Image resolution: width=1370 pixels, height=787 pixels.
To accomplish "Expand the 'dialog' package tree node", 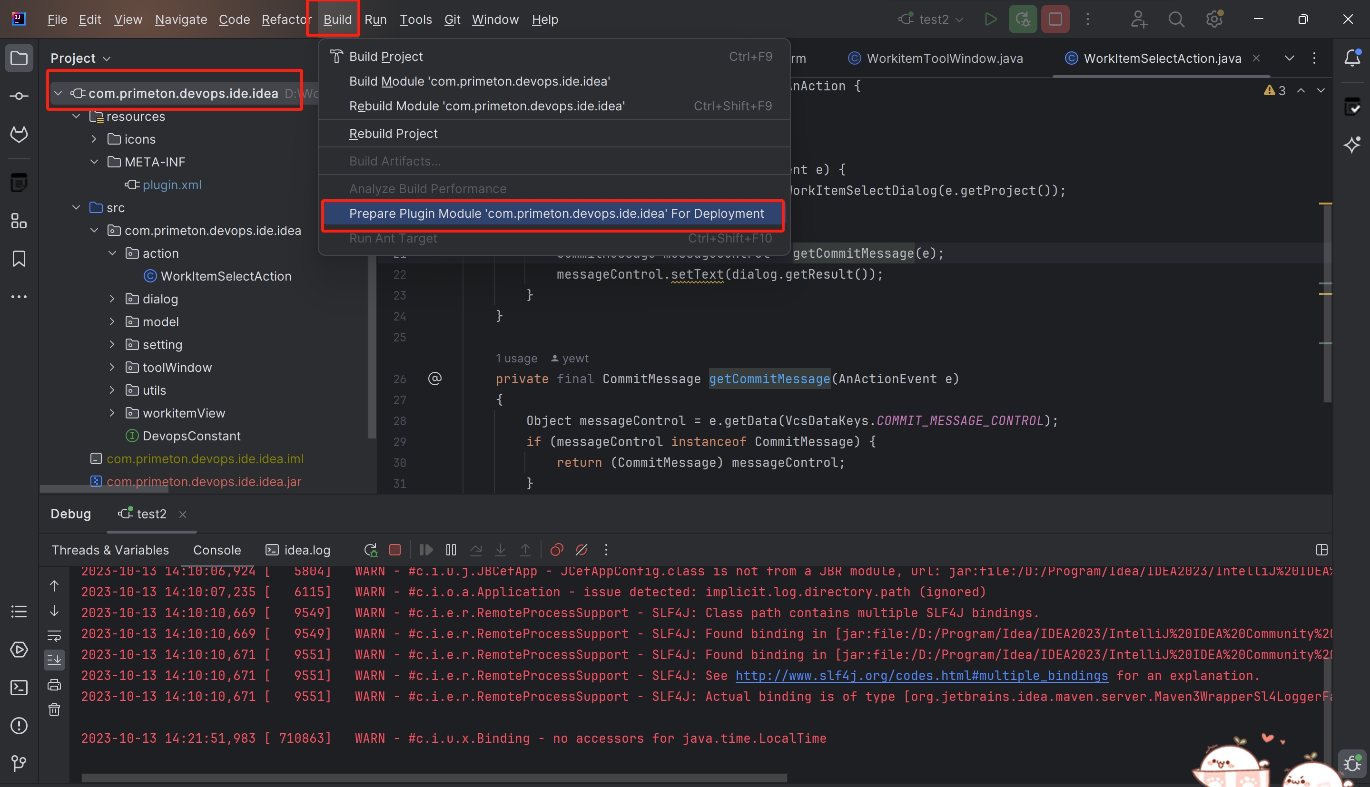I will (x=112, y=299).
